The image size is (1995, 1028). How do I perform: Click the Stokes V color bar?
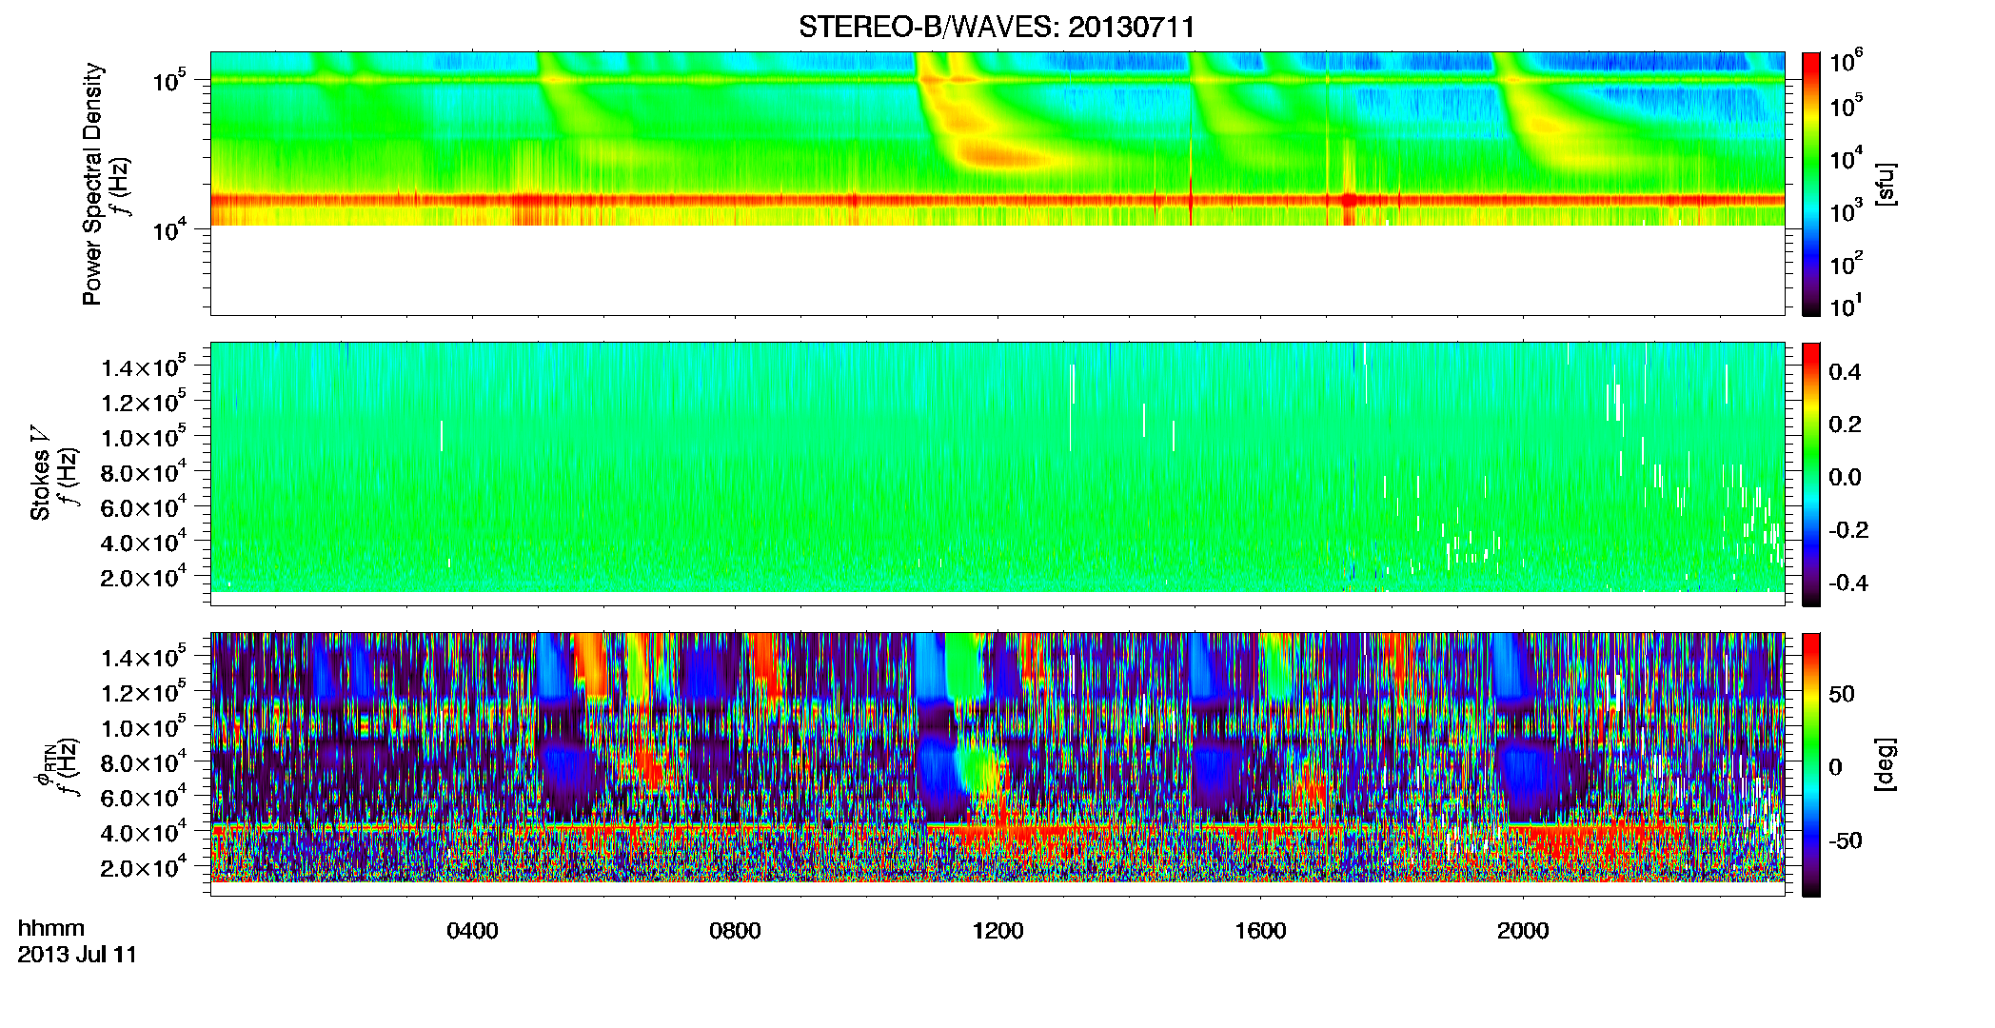coord(1811,474)
